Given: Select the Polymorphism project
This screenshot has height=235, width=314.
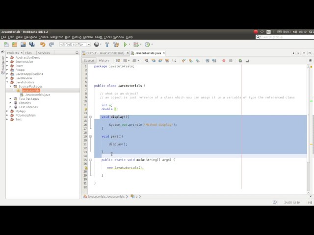Looking at the screenshot, I should [x=26, y=116].
